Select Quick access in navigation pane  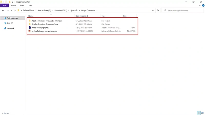click(12, 18)
